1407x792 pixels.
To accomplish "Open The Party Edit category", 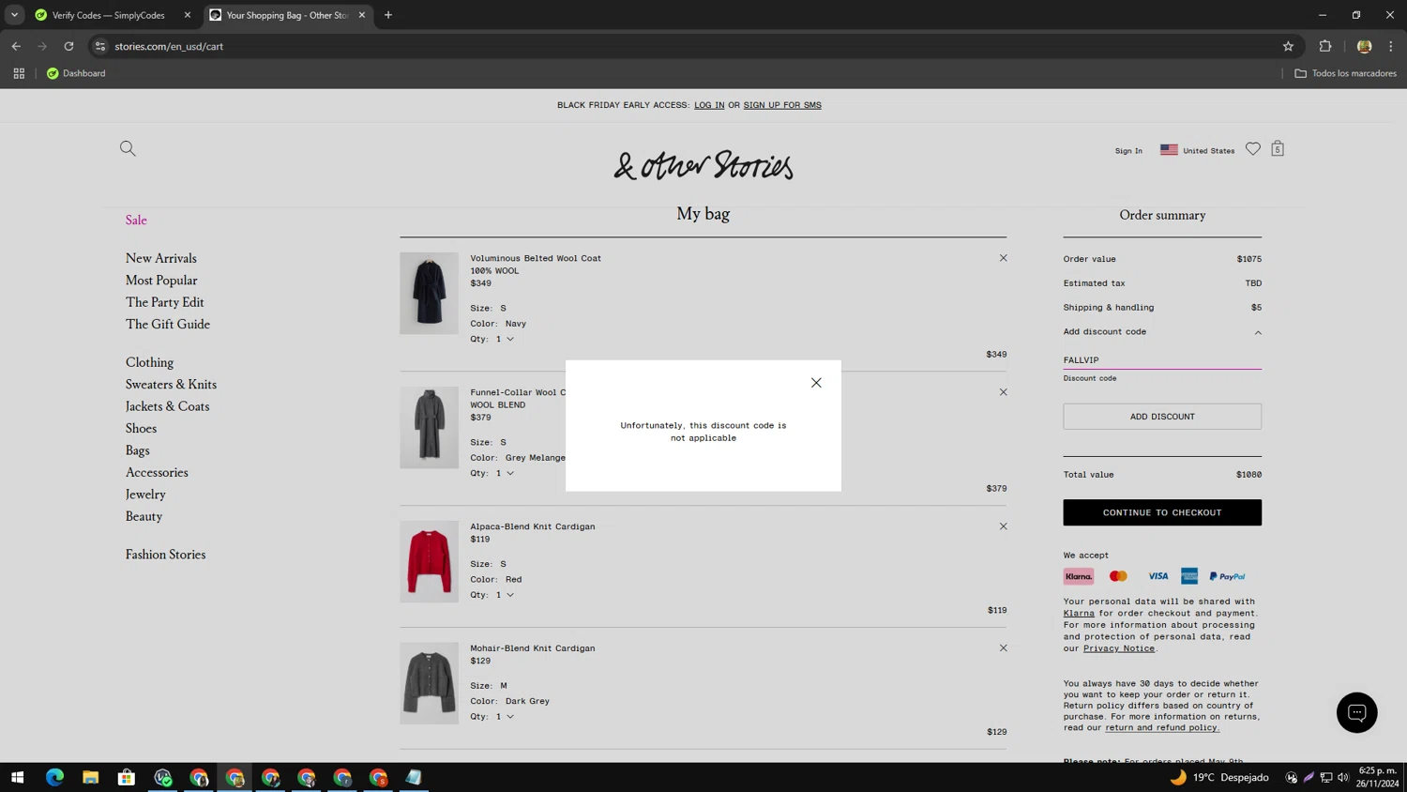I will (x=165, y=302).
